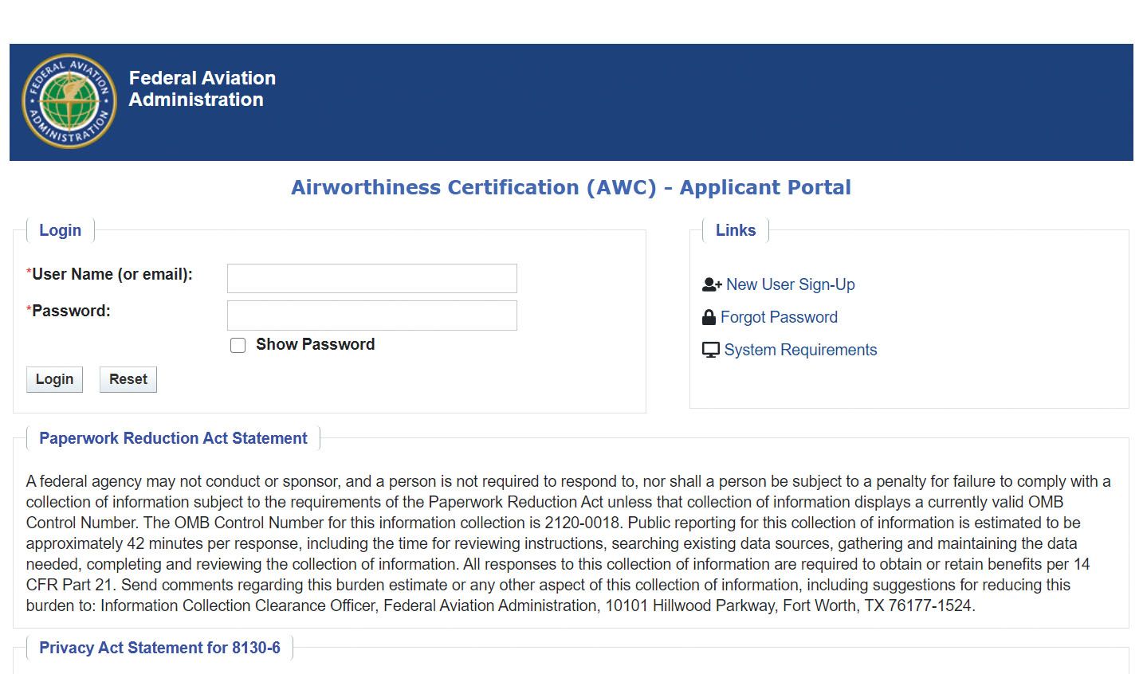Click the Show Password label text
This screenshot has height=674, width=1143.
(315, 344)
